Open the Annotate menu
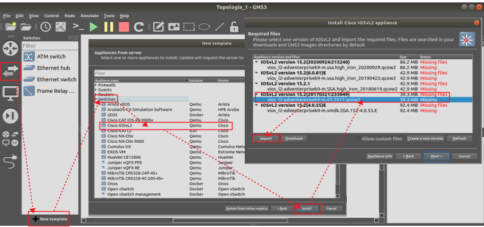 tap(90, 16)
